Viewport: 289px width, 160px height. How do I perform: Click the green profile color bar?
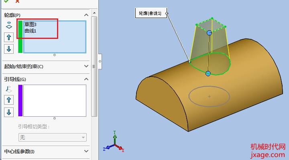[20, 37]
